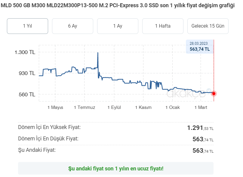This screenshot has width=243, height=177.
Task: Click the 1 Mayıs axis label
Action: tap(55, 107)
